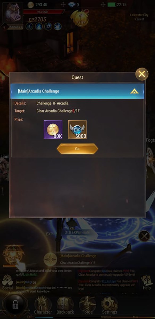155x319 pixels.
Task: Open Settings gear icon
Action: click(x=110, y=305)
